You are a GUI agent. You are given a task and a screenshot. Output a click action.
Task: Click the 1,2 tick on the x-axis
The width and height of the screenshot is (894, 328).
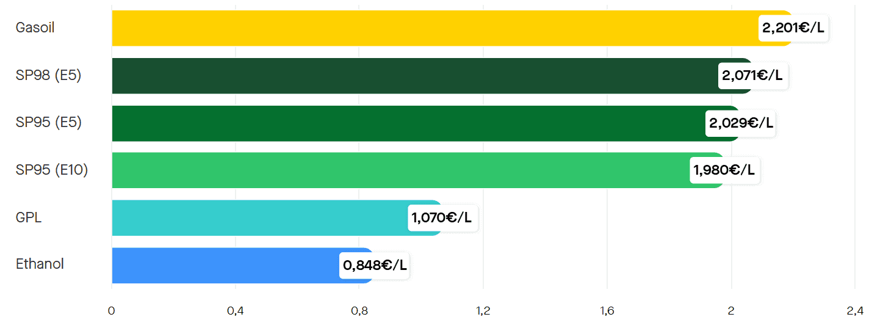click(x=483, y=312)
